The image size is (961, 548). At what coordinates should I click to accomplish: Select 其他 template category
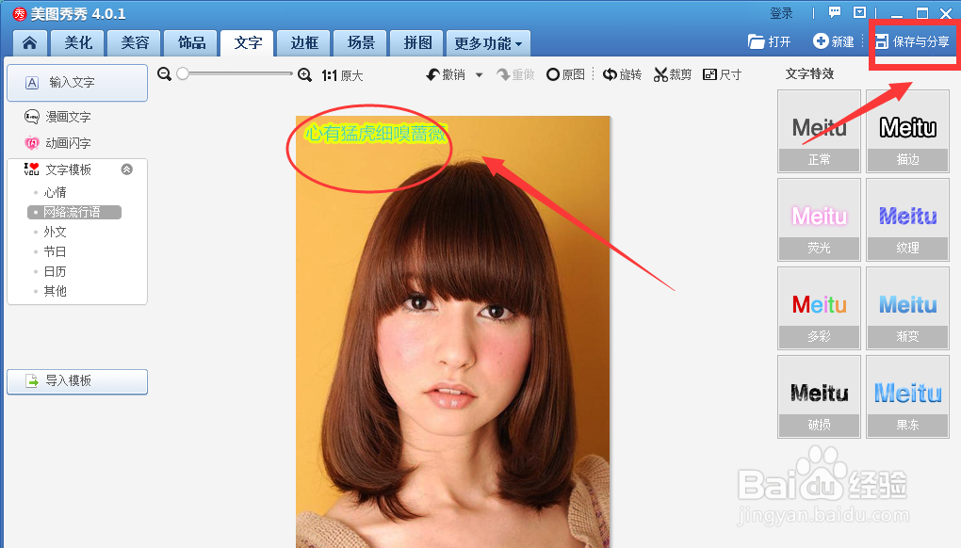coord(56,291)
